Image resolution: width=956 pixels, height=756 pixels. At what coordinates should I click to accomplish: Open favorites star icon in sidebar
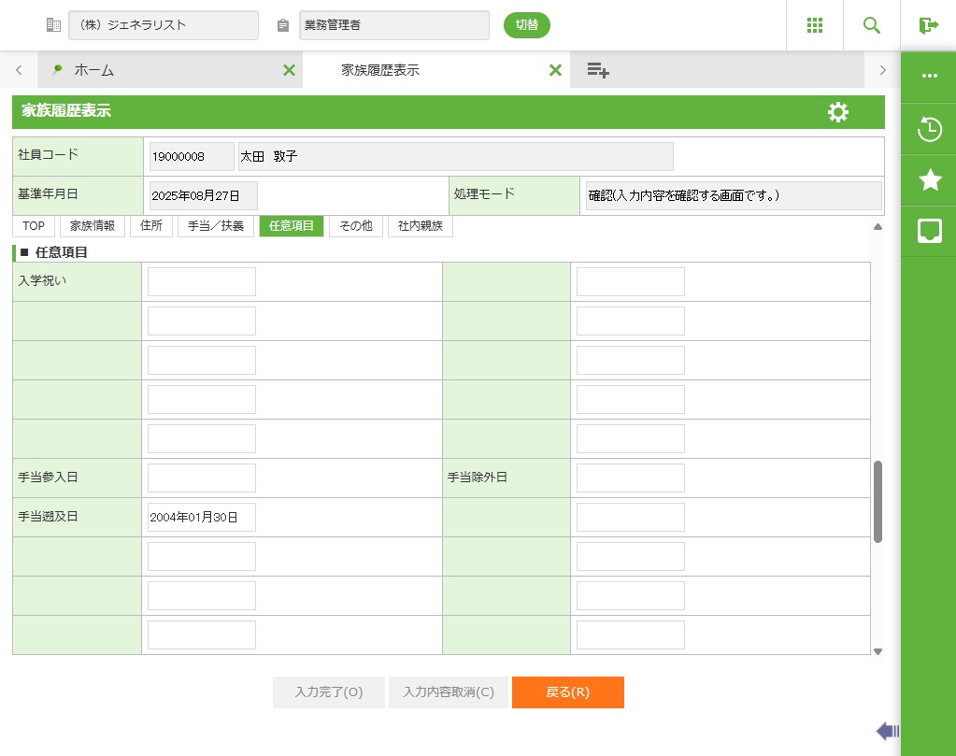(929, 180)
